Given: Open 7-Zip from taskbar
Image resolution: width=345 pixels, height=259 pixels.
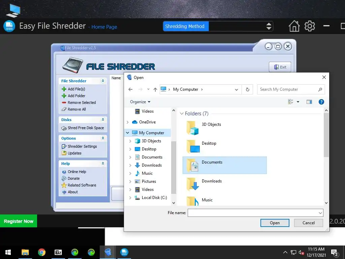Looking at the screenshot, I should click(x=58, y=252).
